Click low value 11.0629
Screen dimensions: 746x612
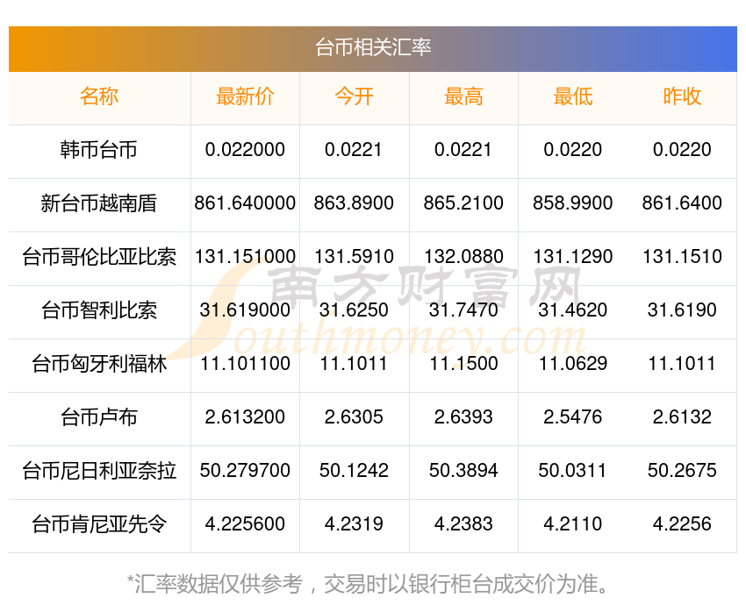pyautogui.click(x=573, y=364)
